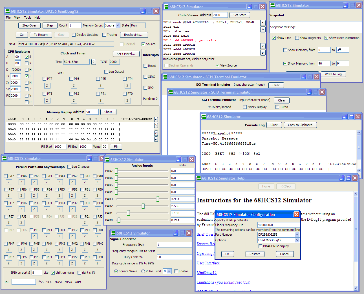This screenshot has width=364, height=294.
Task: Open the Tools menu
Action: [x=28, y=17]
